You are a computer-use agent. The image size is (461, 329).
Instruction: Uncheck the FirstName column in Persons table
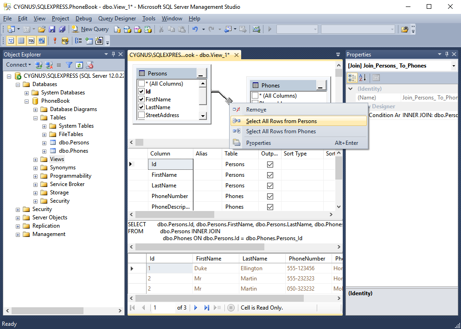pyautogui.click(x=141, y=99)
